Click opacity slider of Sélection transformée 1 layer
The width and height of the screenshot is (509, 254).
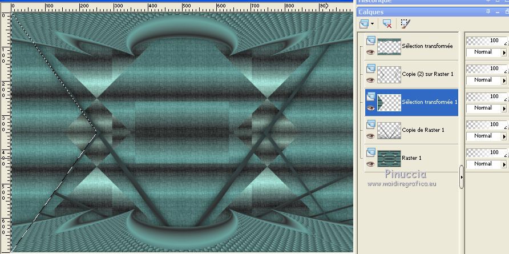(486, 97)
